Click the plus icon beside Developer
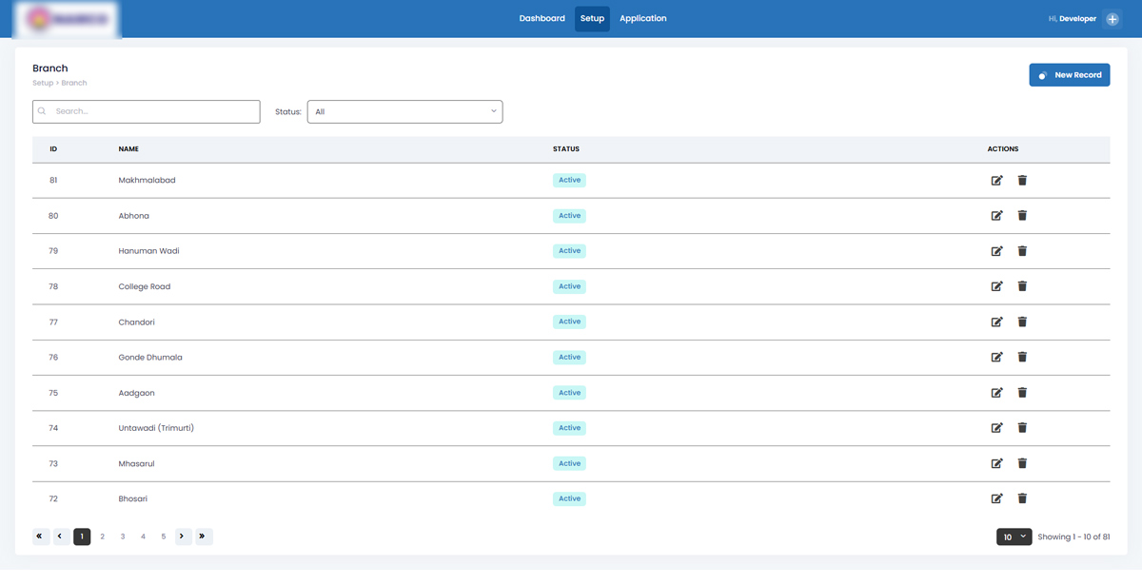This screenshot has height=585, width=1142. click(1112, 19)
